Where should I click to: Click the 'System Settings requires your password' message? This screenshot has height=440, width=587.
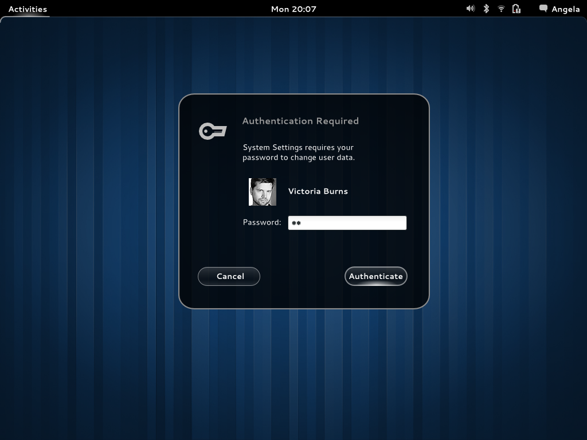pos(298,152)
